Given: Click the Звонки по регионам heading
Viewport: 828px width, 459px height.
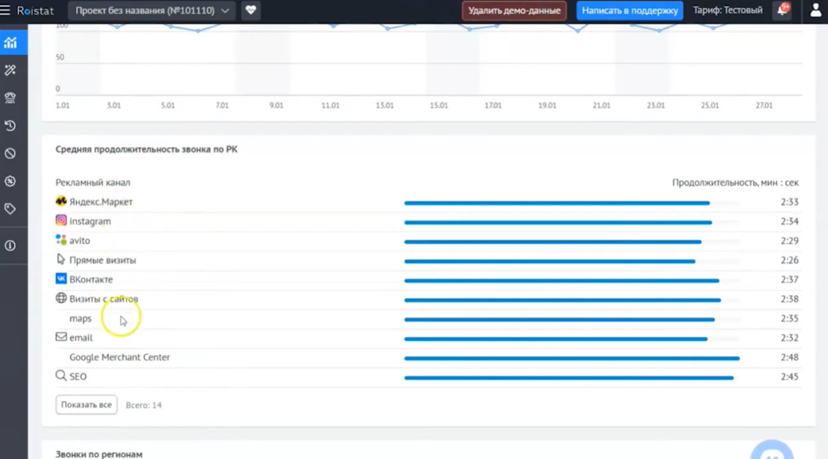Looking at the screenshot, I should 99,453.
